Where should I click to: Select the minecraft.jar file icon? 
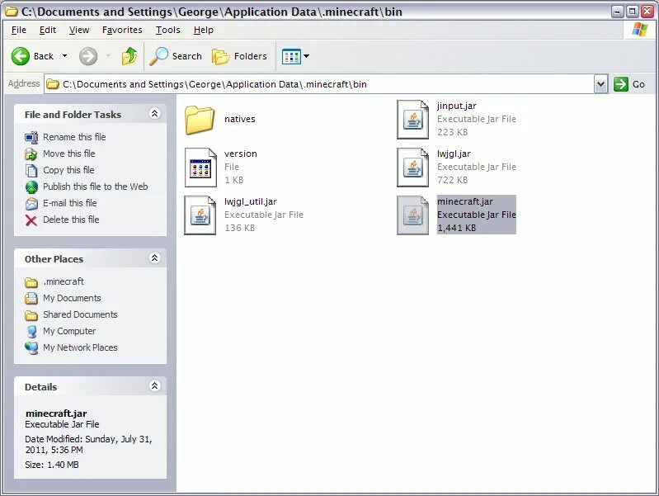click(x=412, y=215)
